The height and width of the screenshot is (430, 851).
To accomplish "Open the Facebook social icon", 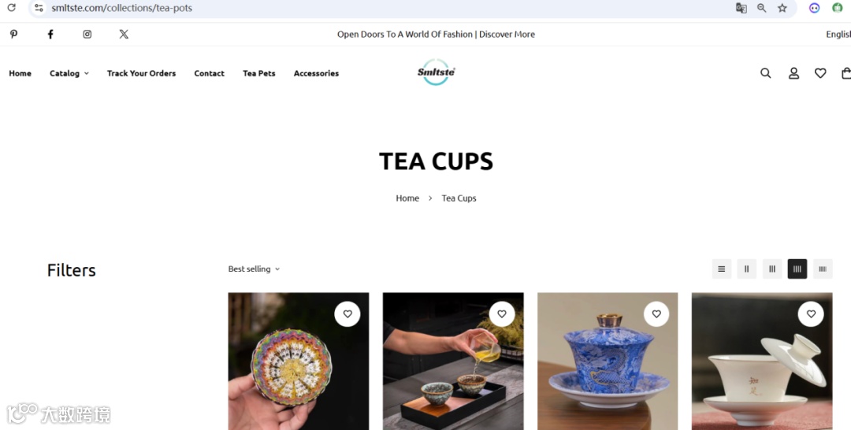I will 50,34.
